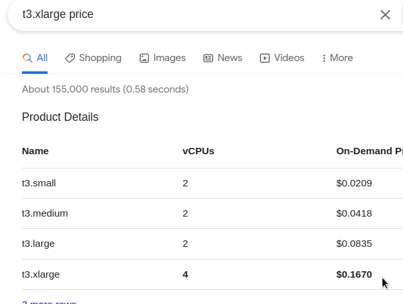Clear the search box with the X icon
Screen dimensions: 403x304
pyautogui.click(x=385, y=15)
